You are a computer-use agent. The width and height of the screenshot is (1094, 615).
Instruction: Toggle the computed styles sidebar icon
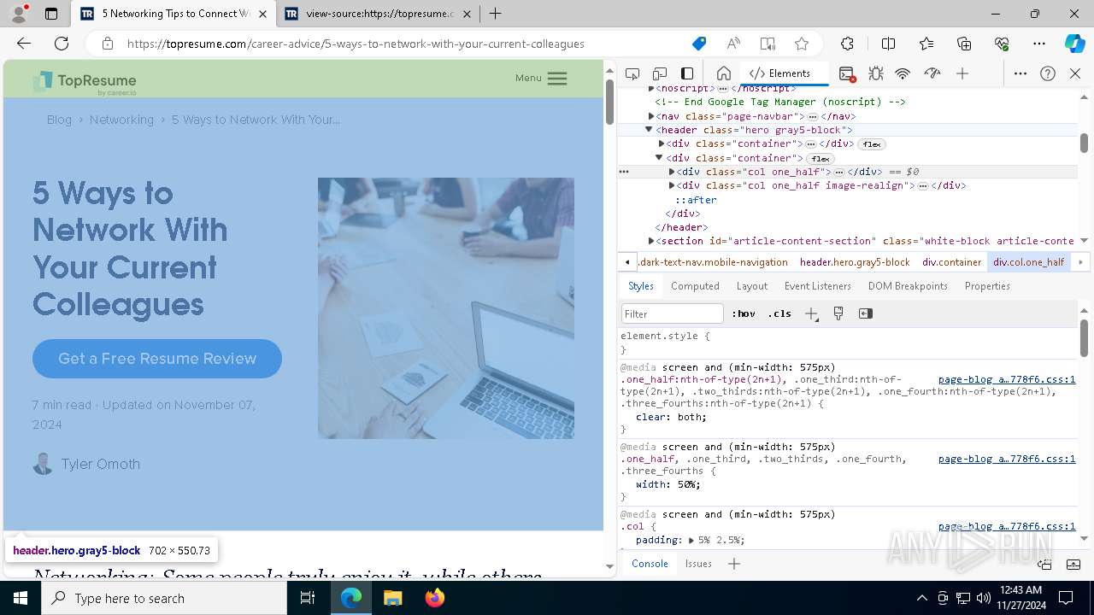866,313
